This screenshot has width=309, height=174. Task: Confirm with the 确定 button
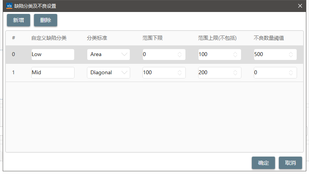(x=263, y=163)
